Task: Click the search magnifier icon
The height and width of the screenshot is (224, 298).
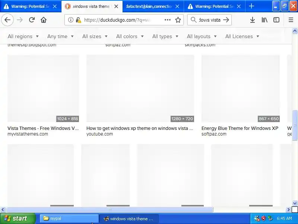Action: point(193,20)
